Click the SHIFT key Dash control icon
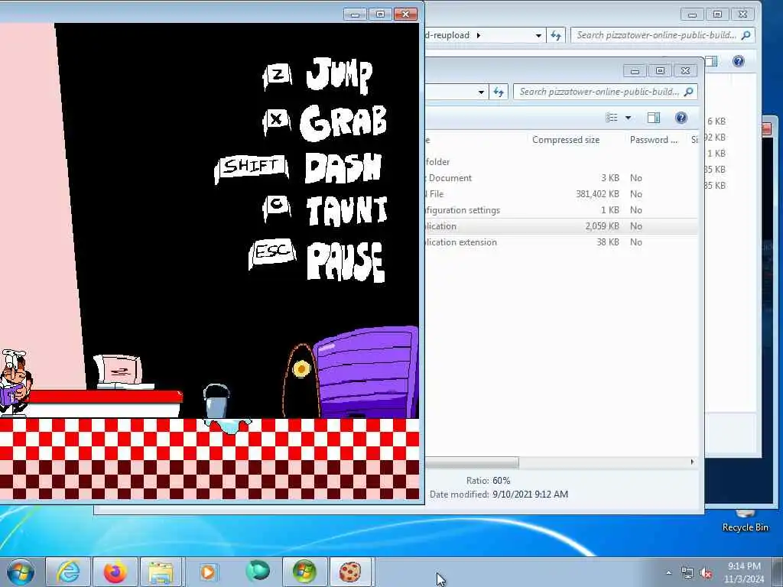The image size is (783, 587). point(251,167)
